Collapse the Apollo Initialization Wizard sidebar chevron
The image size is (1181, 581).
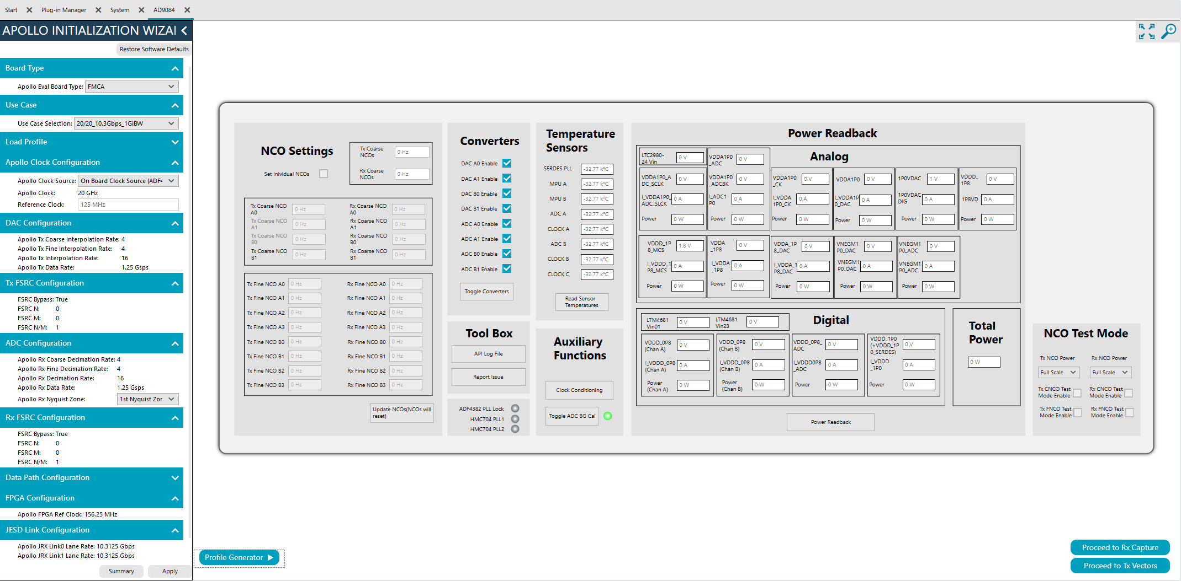point(184,31)
